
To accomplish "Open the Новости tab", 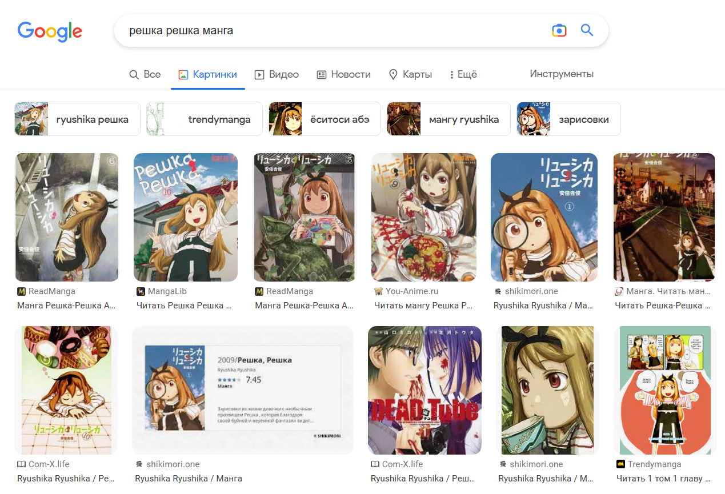I will pyautogui.click(x=343, y=74).
